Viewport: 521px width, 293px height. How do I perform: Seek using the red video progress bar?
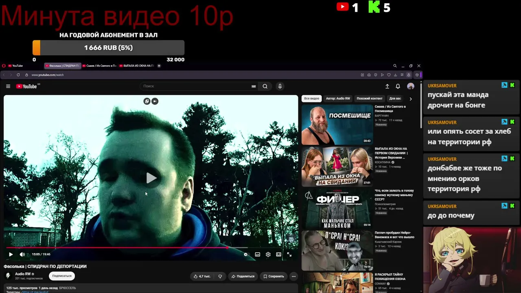point(151,247)
